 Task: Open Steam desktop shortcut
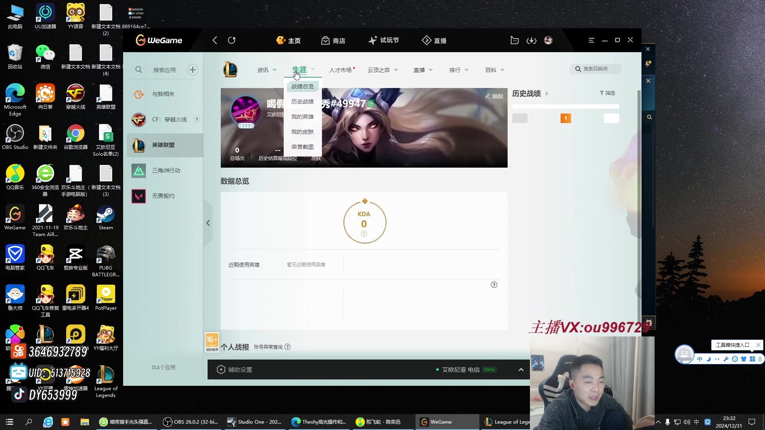(106, 218)
